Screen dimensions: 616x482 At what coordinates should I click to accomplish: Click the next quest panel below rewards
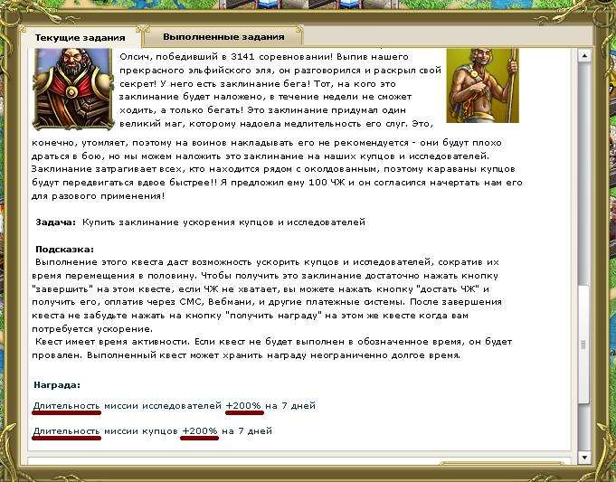tap(299, 468)
